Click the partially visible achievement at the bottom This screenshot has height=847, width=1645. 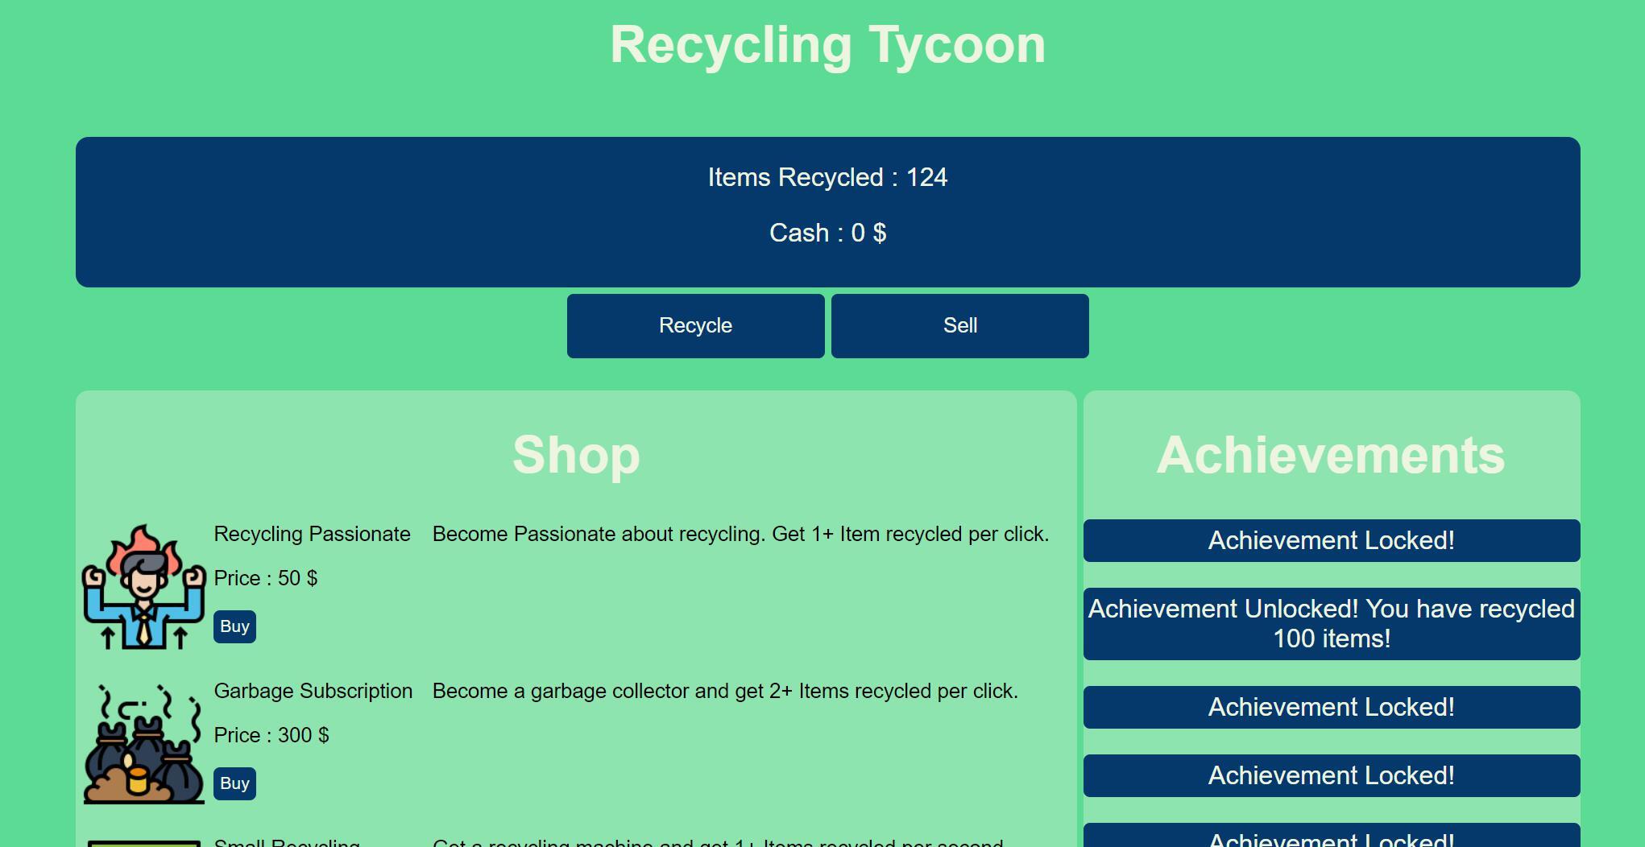coord(1331,837)
